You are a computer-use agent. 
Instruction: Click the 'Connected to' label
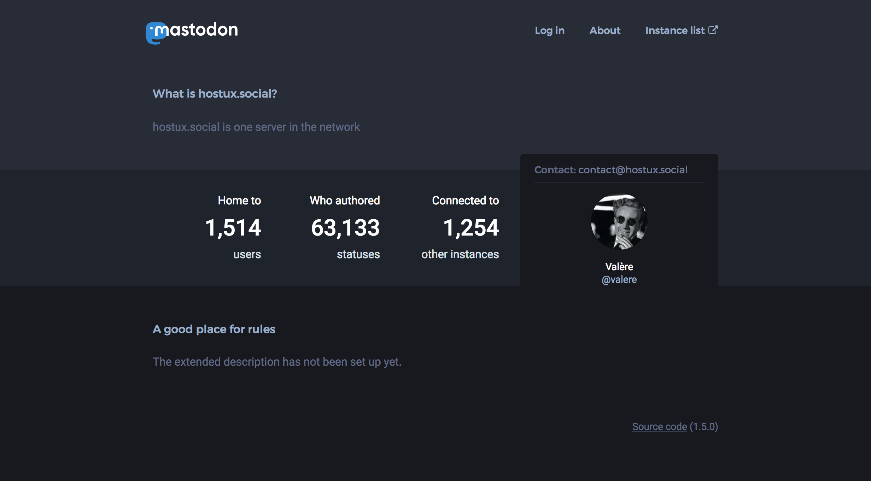(465, 201)
